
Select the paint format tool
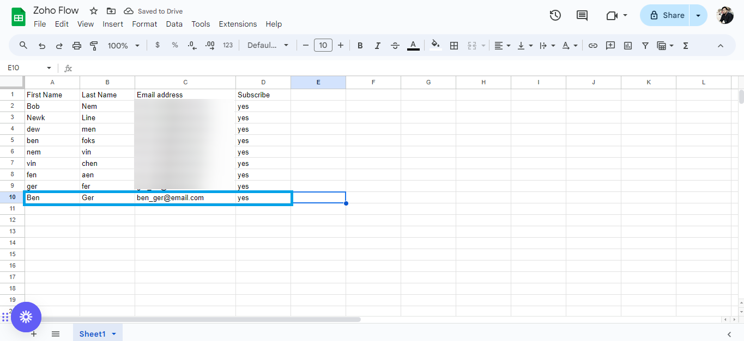(x=94, y=45)
